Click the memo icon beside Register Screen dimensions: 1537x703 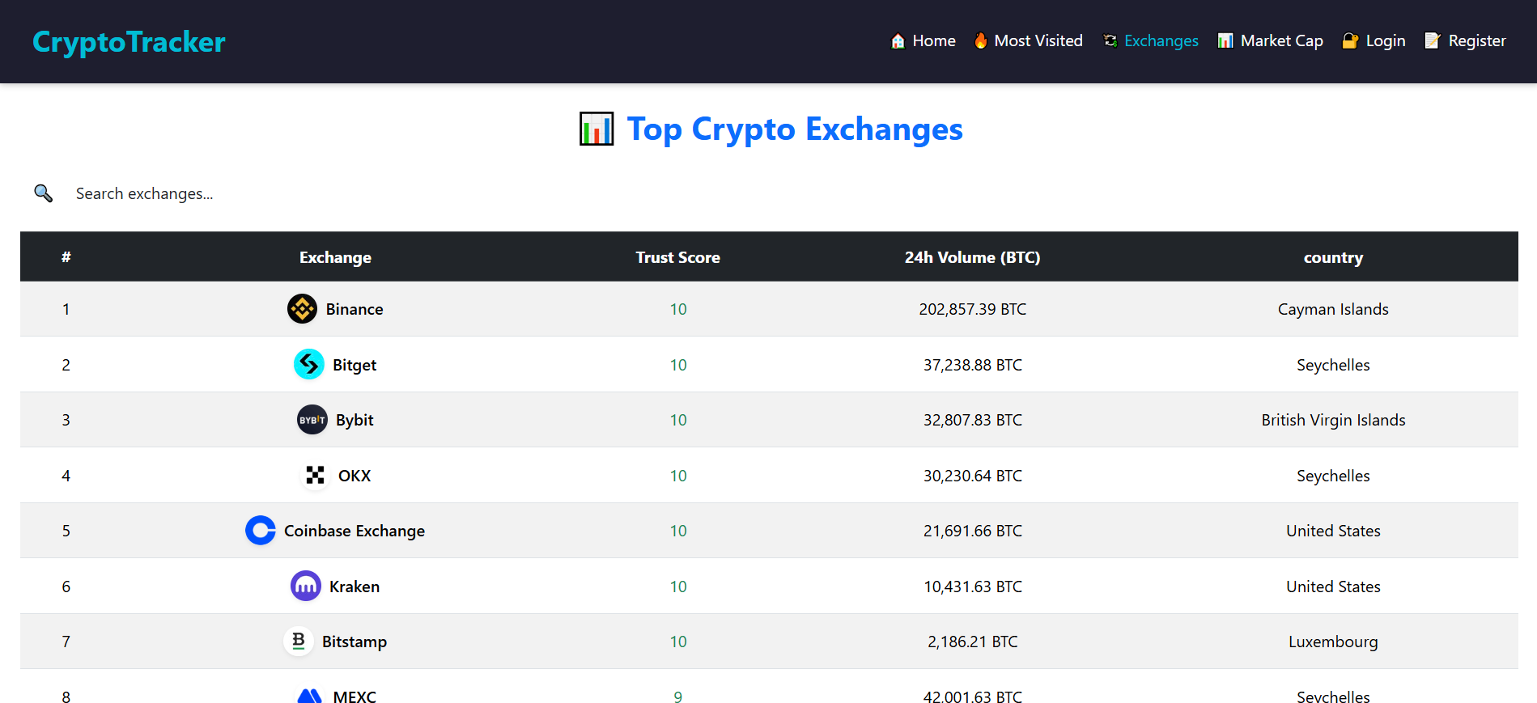[1433, 40]
